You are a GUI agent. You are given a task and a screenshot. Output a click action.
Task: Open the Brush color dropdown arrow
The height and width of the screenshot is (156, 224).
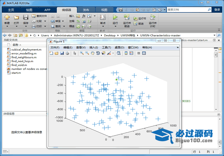coord(113,53)
